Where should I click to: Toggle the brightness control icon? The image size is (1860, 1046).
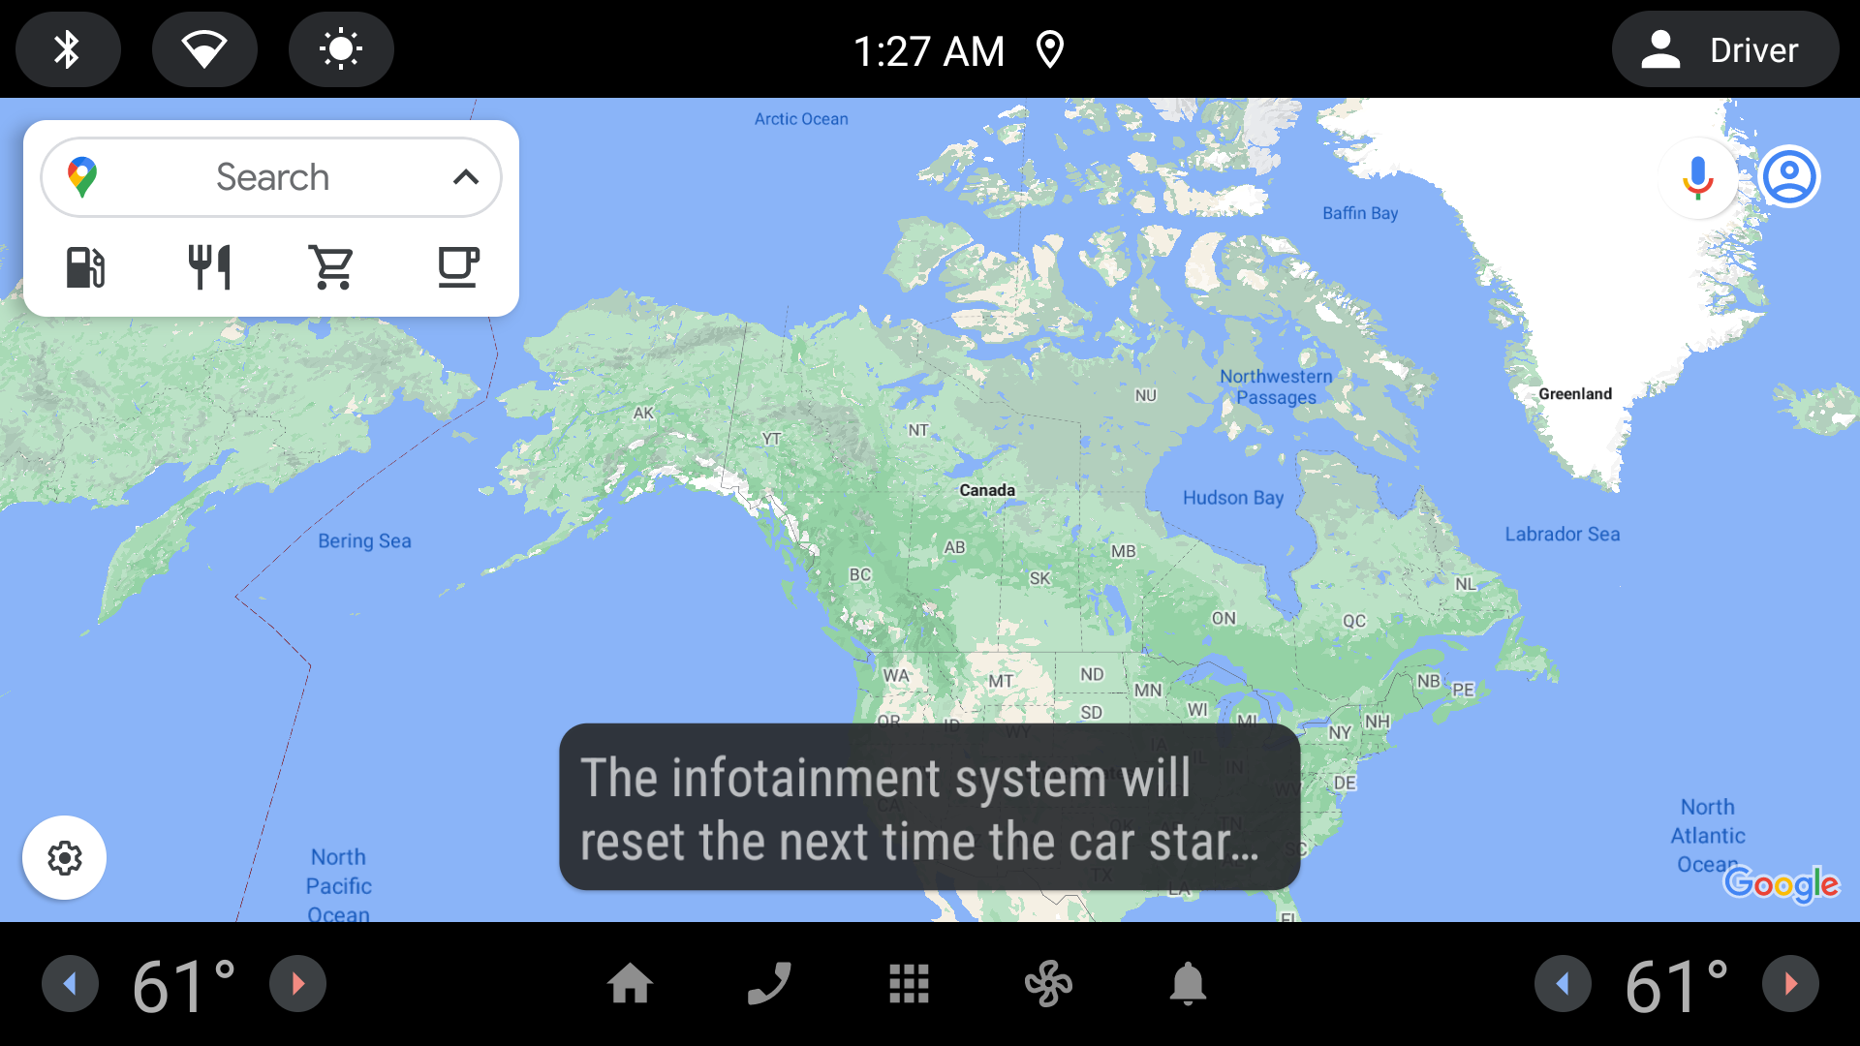pos(341,48)
